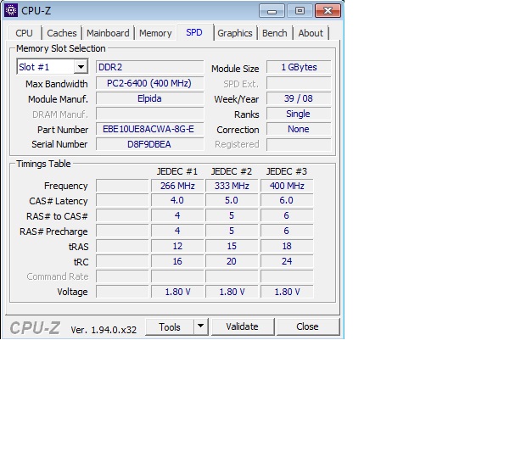Click the Tools button
Screen dimensions: 521x474
coord(170,327)
